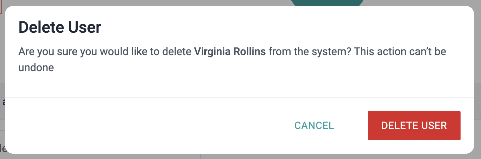Click the partially hidden bold text at left edge
Image resolution: width=481 pixels, height=159 pixels.
point(3,102)
